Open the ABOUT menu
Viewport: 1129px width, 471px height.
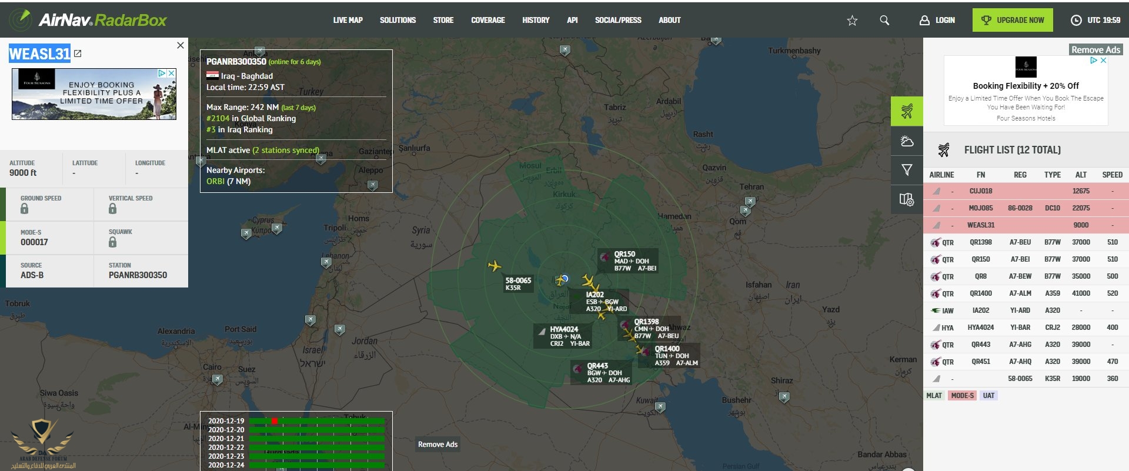(x=670, y=20)
